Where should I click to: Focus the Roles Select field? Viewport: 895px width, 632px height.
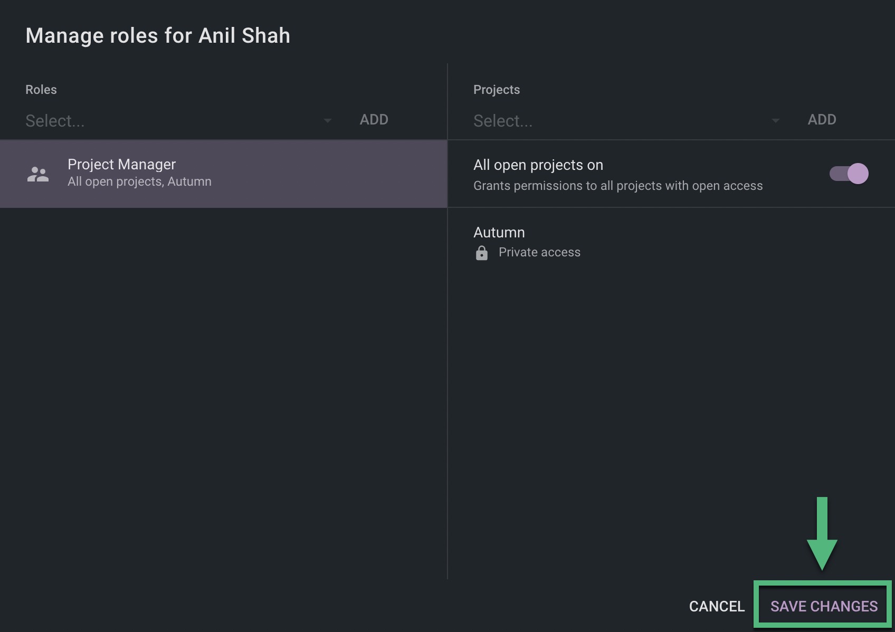click(169, 121)
